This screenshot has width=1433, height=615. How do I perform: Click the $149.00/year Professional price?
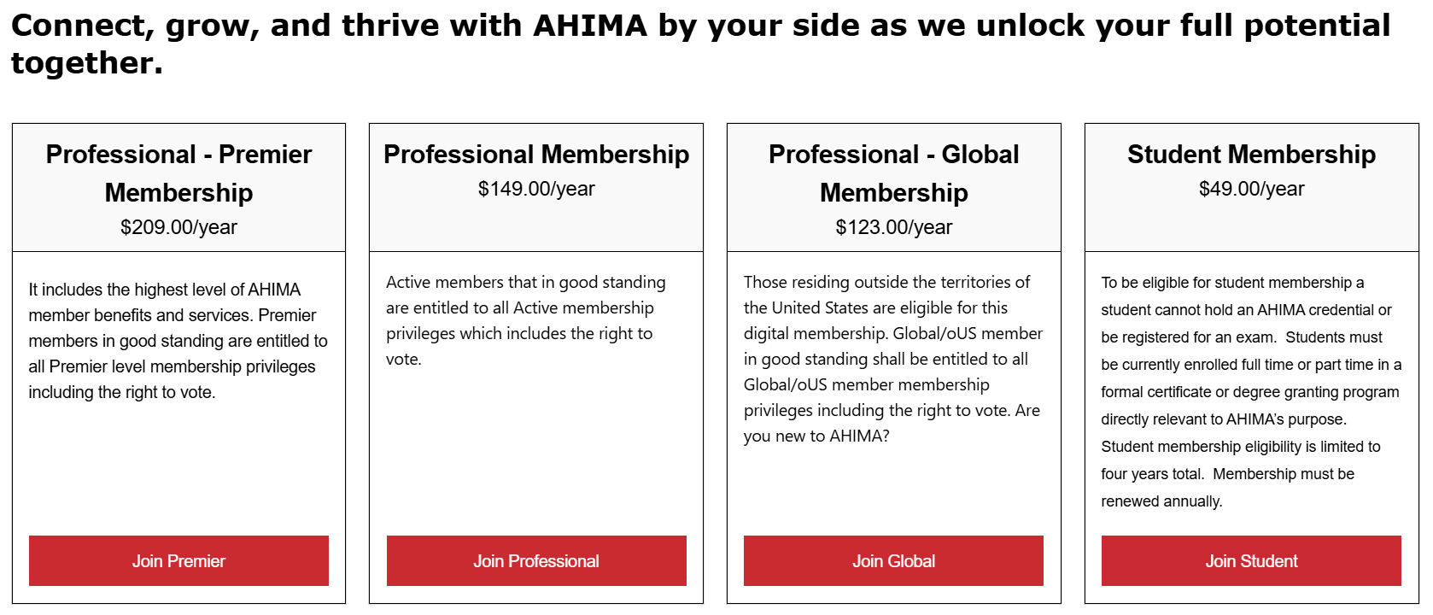(536, 189)
